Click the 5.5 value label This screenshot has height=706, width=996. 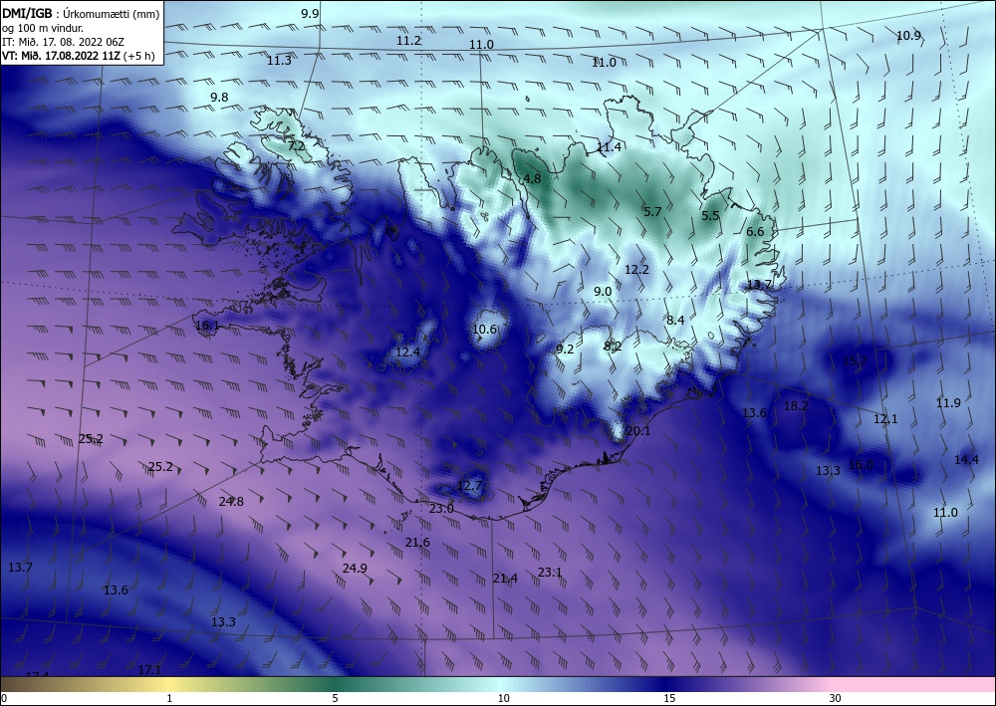[710, 216]
